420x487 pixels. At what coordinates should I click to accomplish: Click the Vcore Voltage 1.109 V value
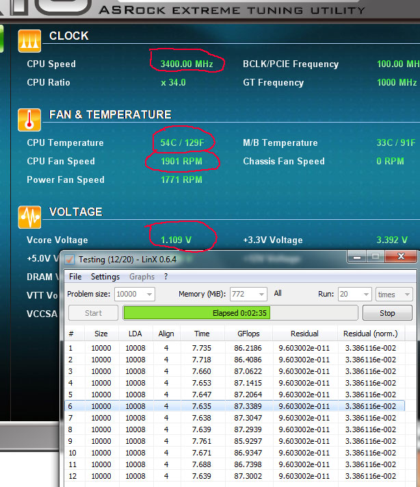coord(176,240)
